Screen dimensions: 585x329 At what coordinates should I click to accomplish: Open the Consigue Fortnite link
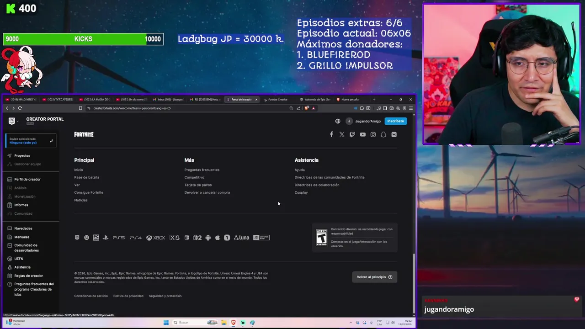[x=89, y=192]
